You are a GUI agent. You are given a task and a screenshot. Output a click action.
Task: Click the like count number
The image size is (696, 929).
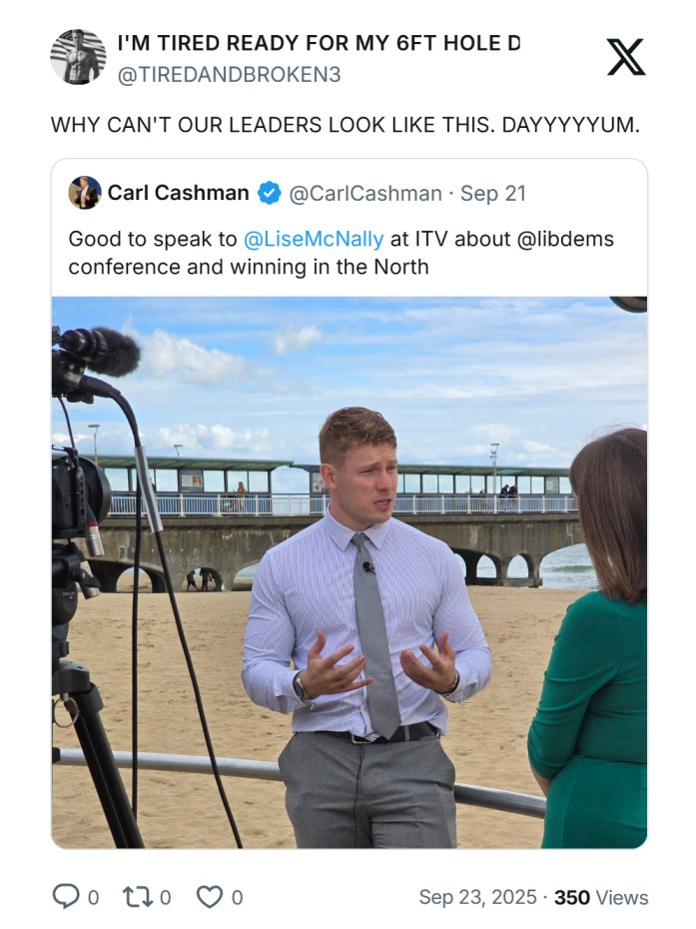[x=237, y=898]
